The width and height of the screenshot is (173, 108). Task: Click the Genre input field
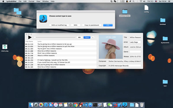pos(135,52)
